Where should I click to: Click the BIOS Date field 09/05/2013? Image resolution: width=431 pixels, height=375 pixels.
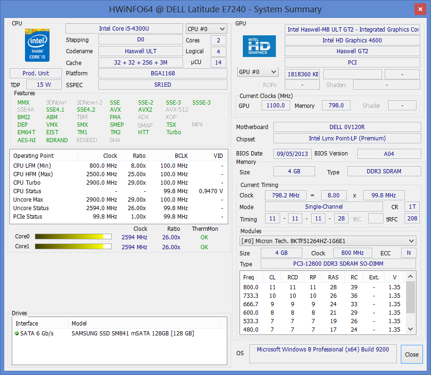coord(292,154)
